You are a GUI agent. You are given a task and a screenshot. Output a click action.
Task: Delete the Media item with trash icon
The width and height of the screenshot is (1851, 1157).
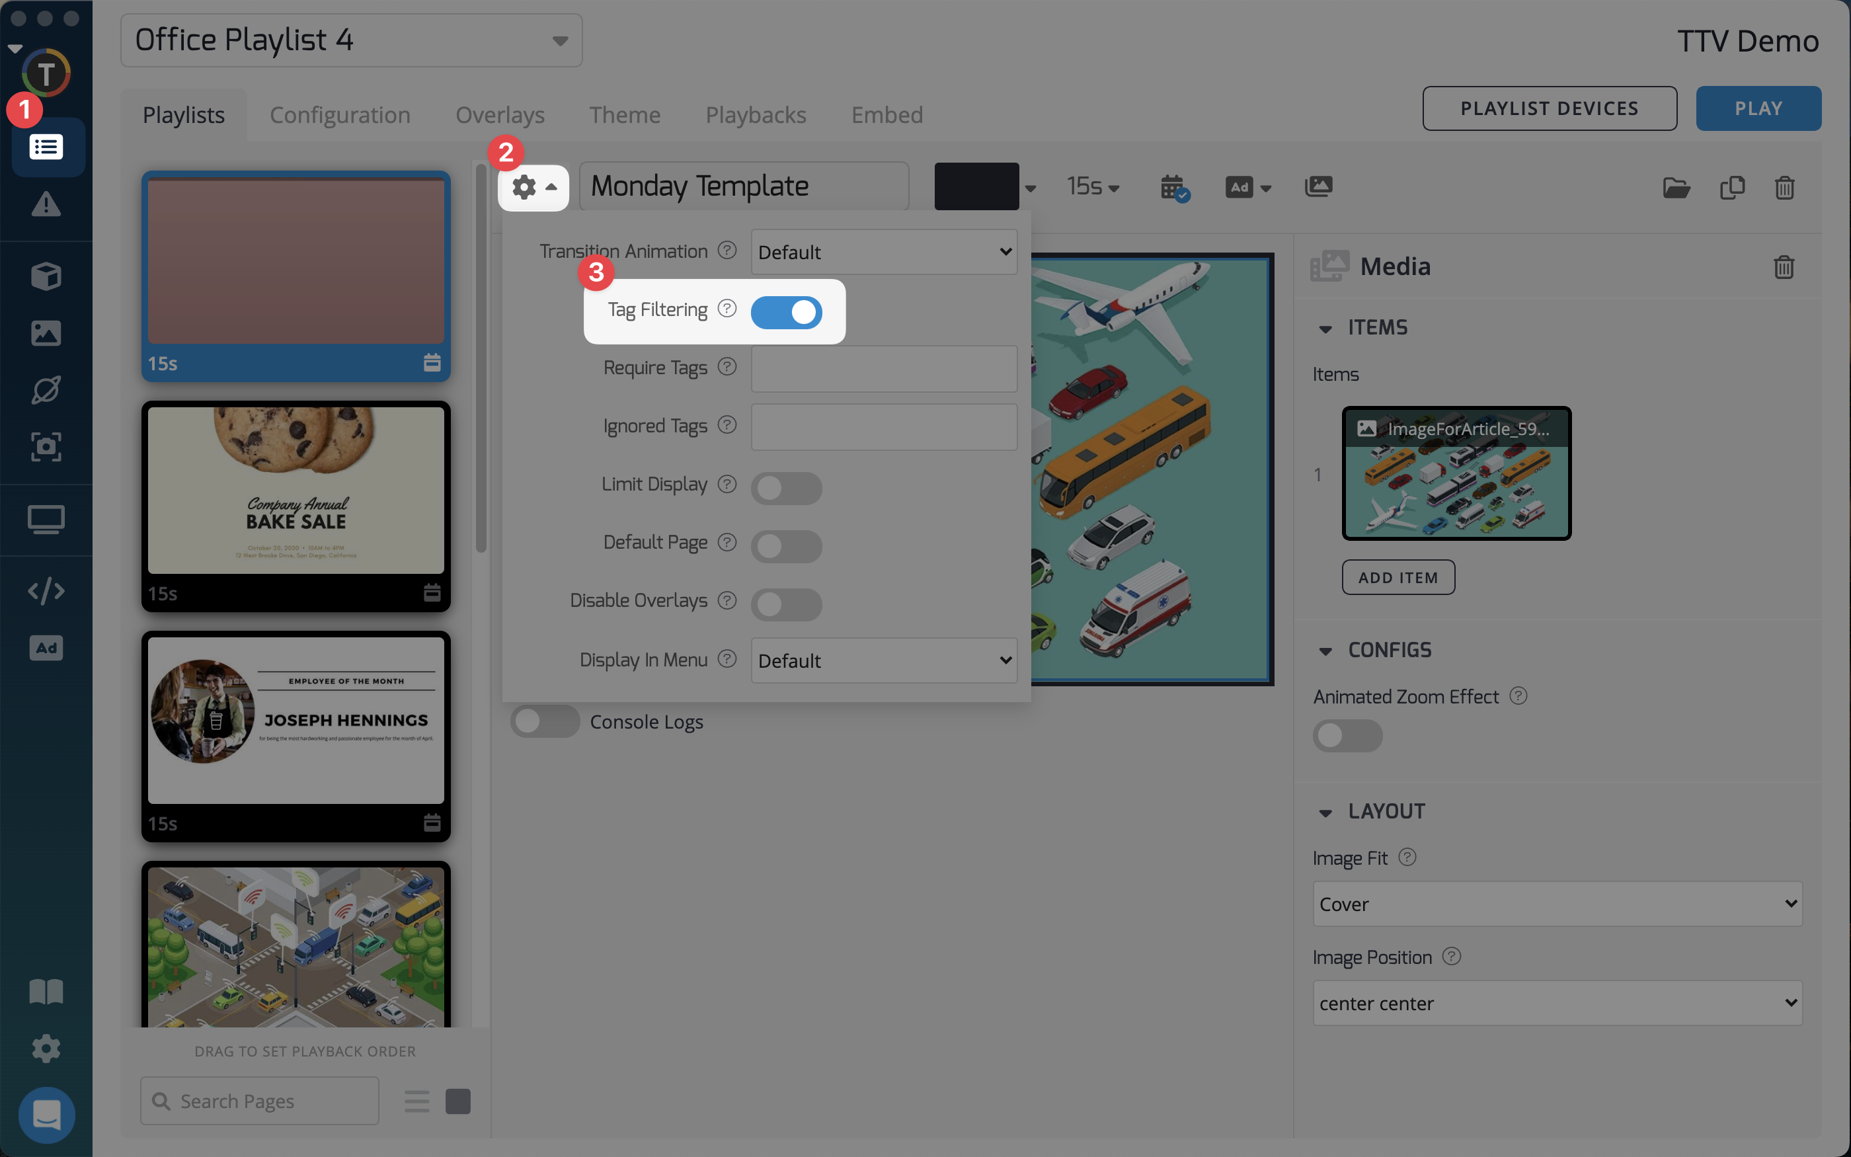click(1784, 267)
